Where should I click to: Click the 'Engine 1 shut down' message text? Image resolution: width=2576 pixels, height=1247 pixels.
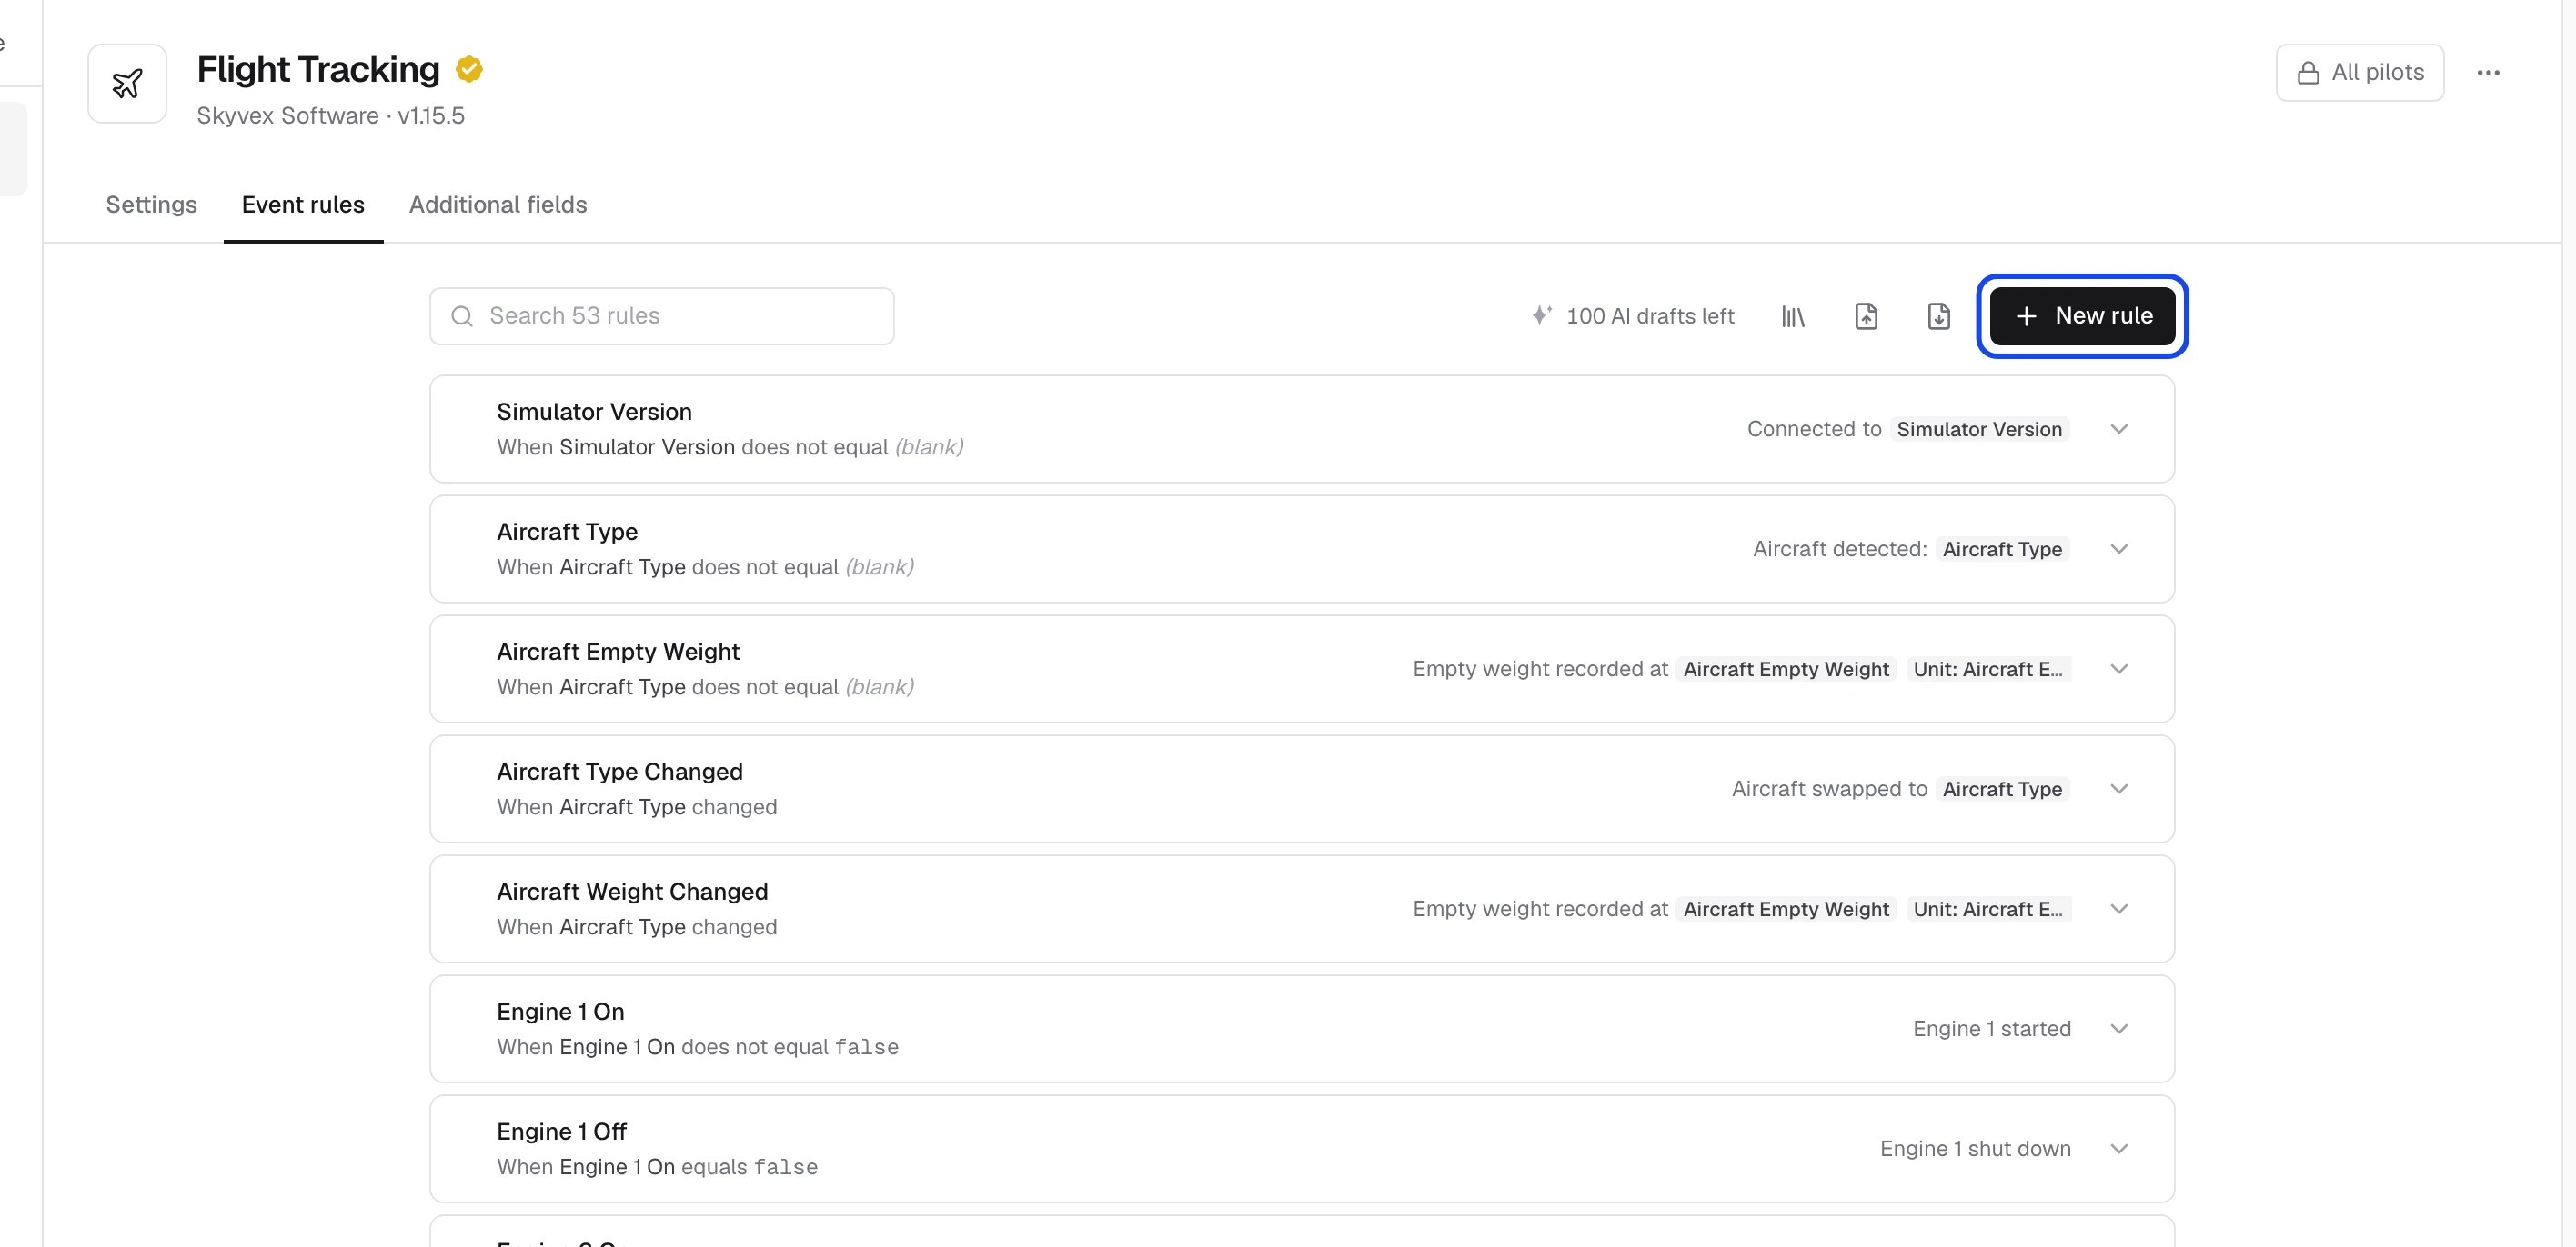(1975, 1148)
